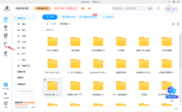Click the blue 上传 upload button
The height and width of the screenshot is (112, 182).
point(50,17)
